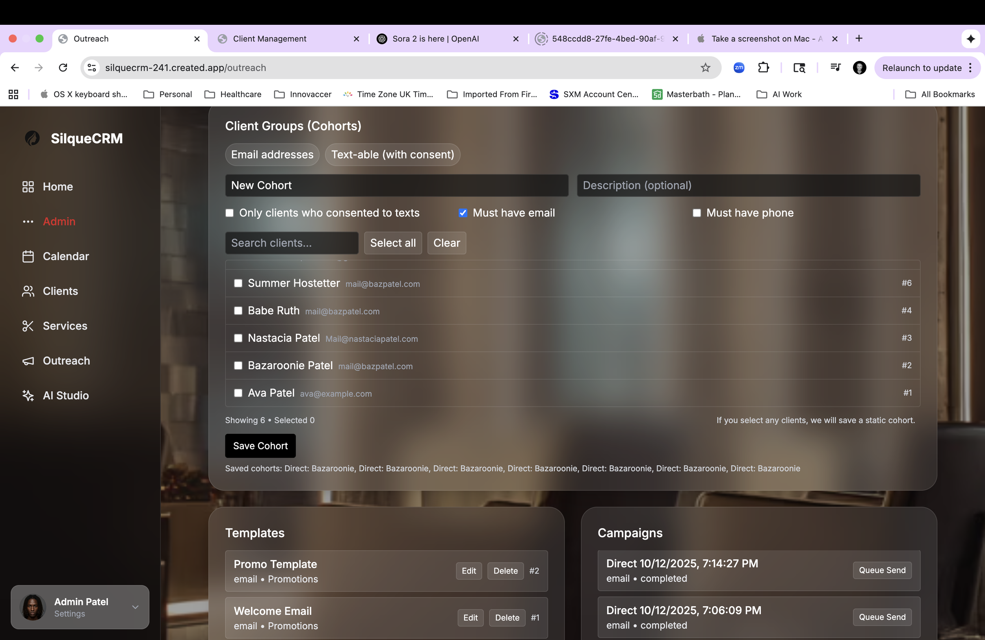This screenshot has height=640, width=985.
Task: Switch to the Client Management tab
Action: (x=269, y=39)
